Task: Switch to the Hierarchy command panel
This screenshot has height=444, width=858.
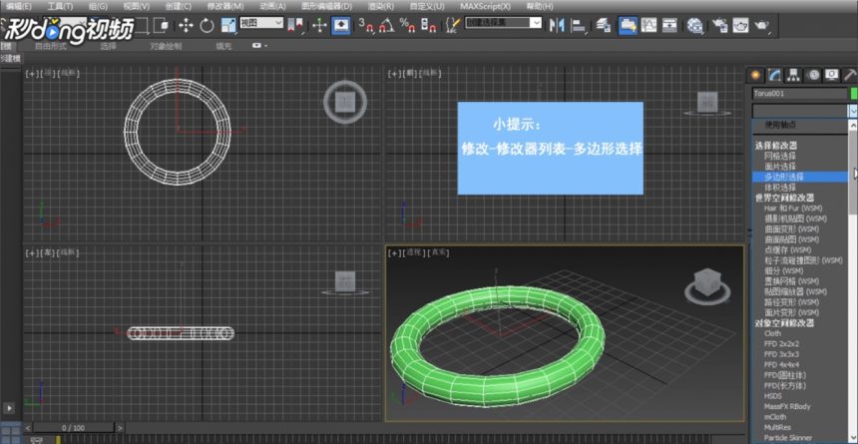Action: coord(793,75)
